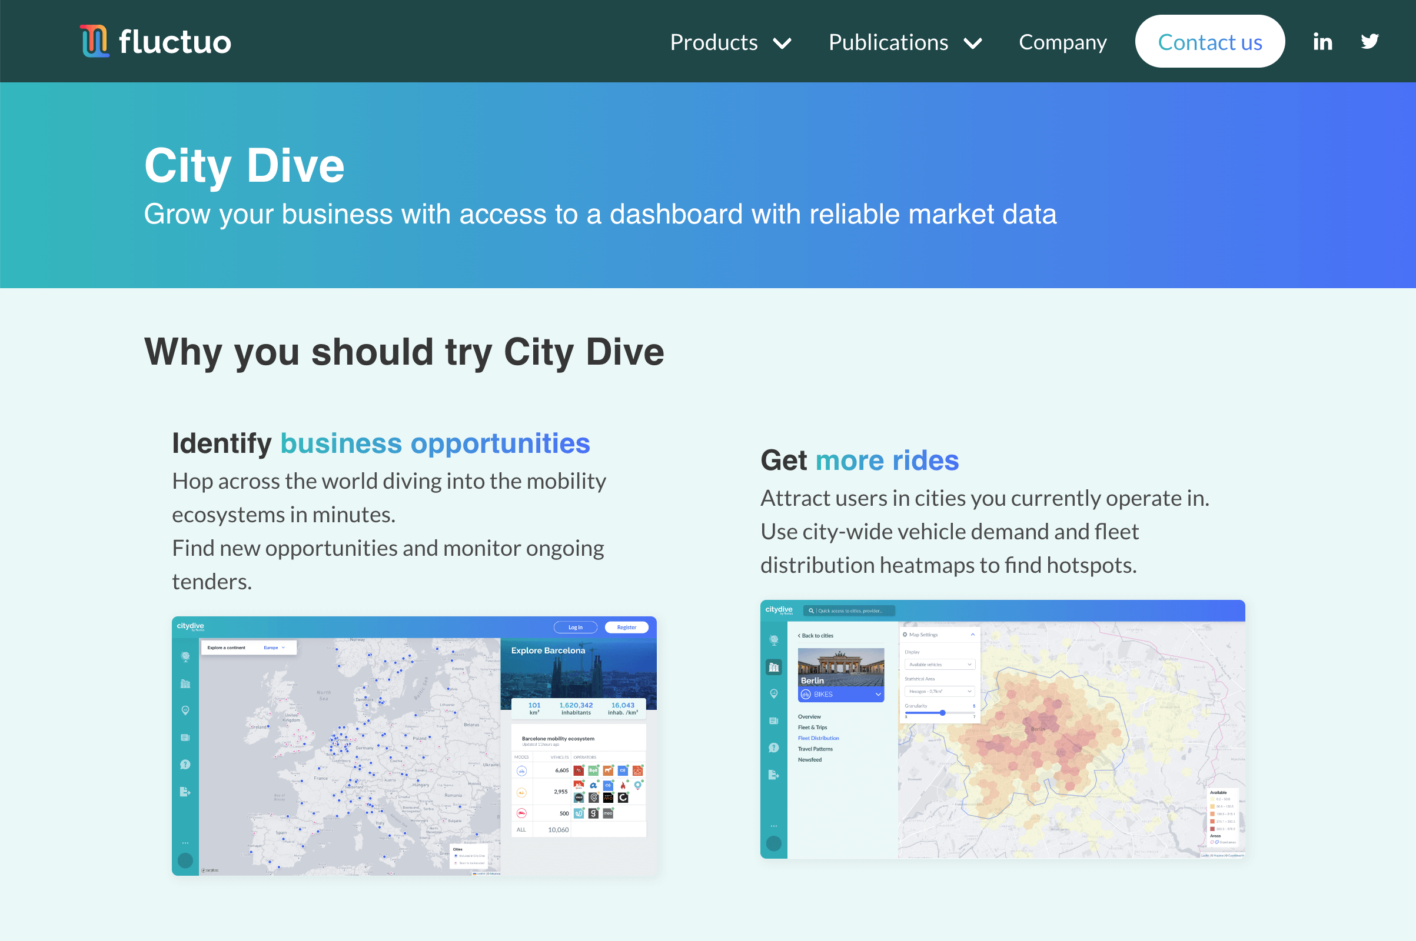Click map pin icon in Berlin dashboard sidebar
The width and height of the screenshot is (1416, 941).
pyautogui.click(x=773, y=694)
